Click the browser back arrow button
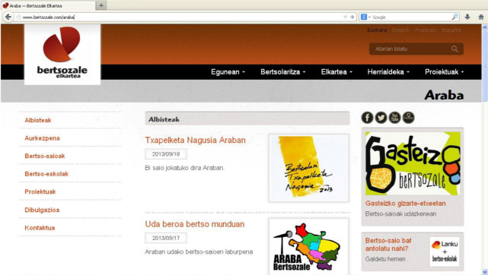 pyautogui.click(x=8, y=17)
